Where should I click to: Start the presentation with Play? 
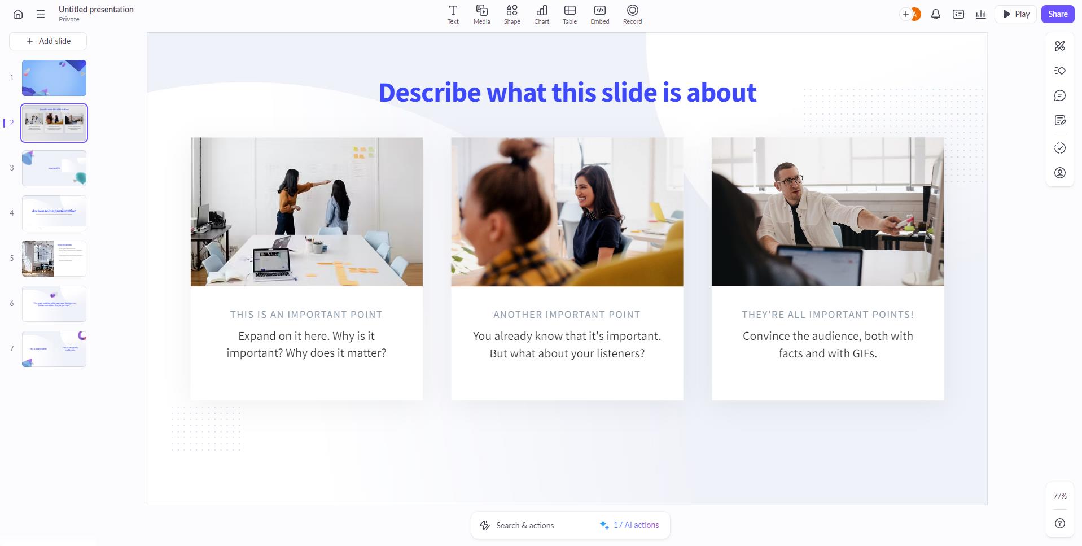click(x=1015, y=14)
